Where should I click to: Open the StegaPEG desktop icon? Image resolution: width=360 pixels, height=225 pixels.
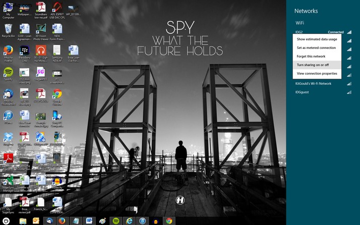[41, 74]
